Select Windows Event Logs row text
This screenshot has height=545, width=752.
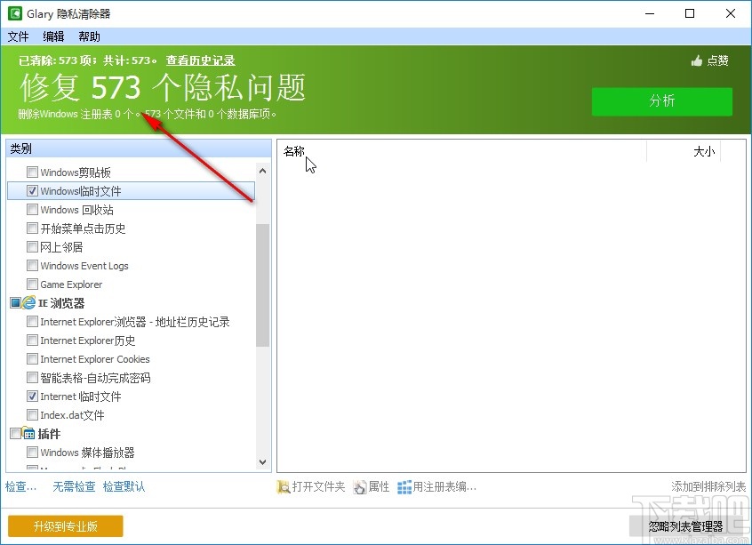[84, 266]
